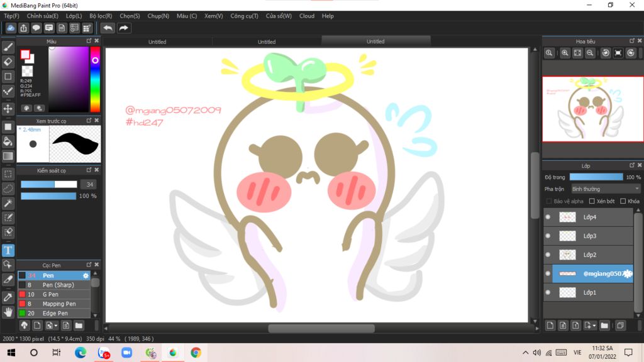644x362 pixels.
Task: Open the Lớp(L) menu
Action: [x=74, y=16]
